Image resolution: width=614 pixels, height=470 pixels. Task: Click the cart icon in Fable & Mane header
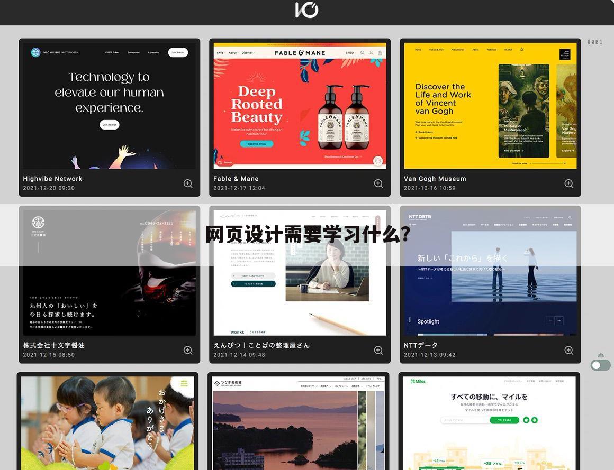pyautogui.click(x=380, y=53)
